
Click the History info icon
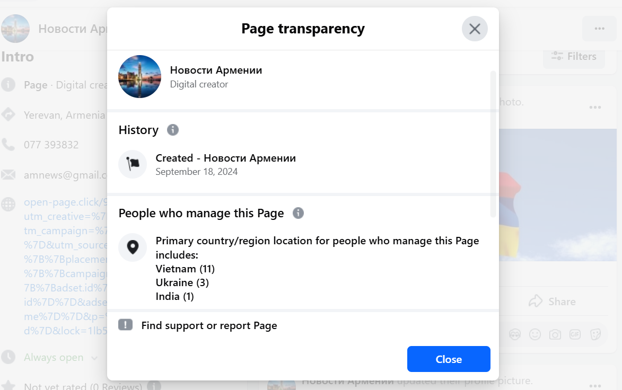[x=173, y=130]
